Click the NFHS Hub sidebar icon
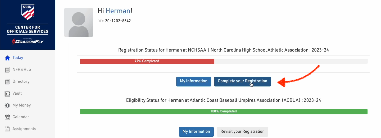This screenshot has width=381, height=138. coord(7,70)
